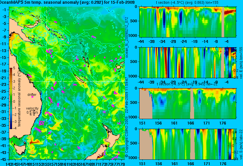Click the '© Copyright CSIRO 2009' notice
Image resolution: width=243 pixels, height=166 pixels.
(127, 137)
